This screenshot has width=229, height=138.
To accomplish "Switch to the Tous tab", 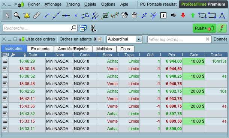I will 125,49.
